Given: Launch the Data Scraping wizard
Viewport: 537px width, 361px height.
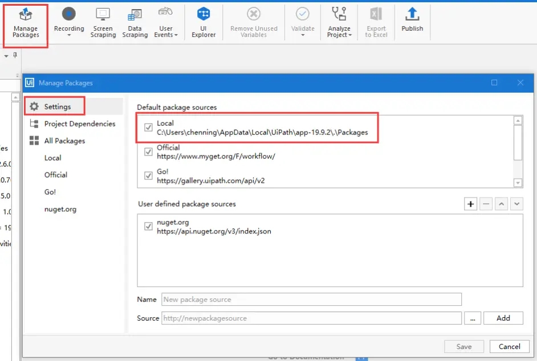Looking at the screenshot, I should (135, 23).
